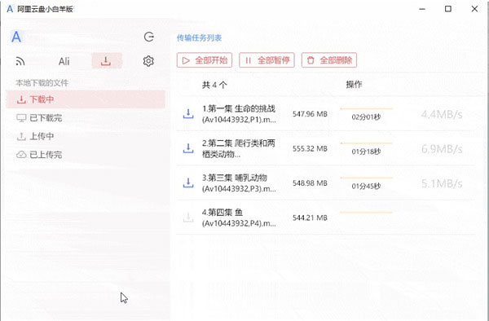Select the 555.32 MB file row

(325, 148)
